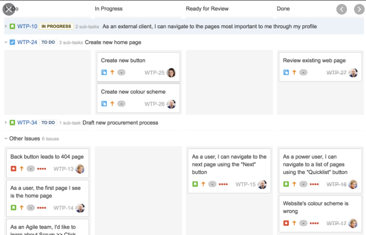Click the IN PROGRESS status badge on WTP-10
366x235 pixels.
tap(56, 27)
